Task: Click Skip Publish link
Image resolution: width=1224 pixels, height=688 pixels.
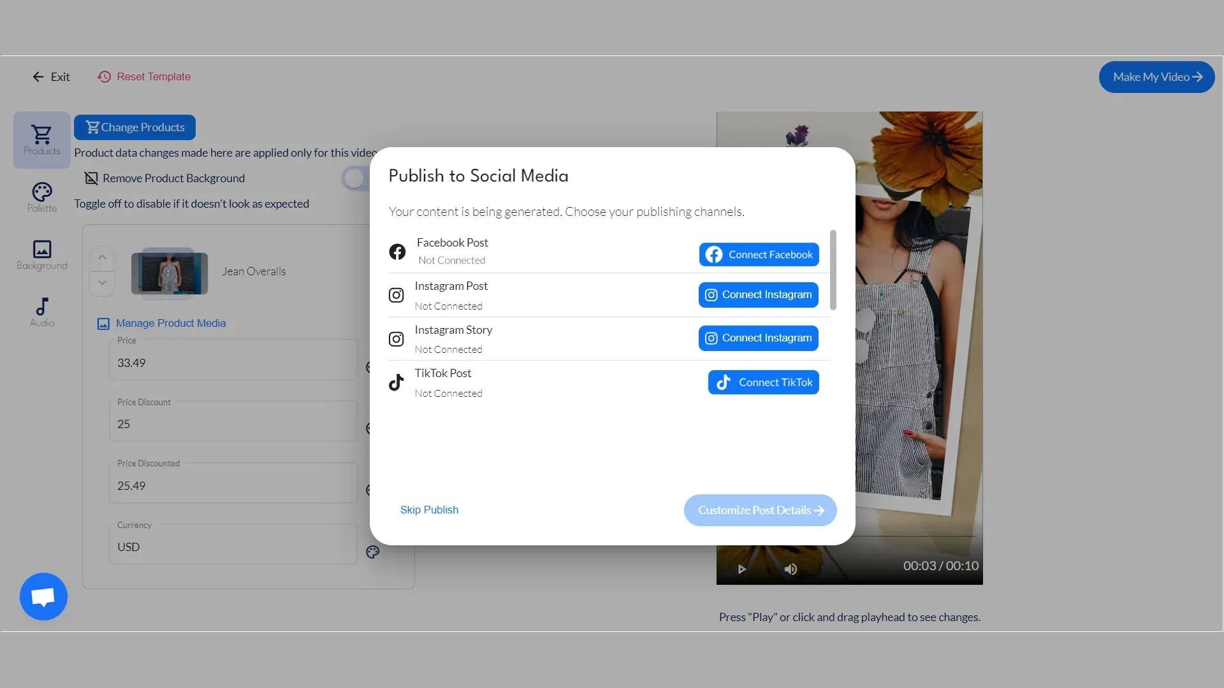Action: 429,510
